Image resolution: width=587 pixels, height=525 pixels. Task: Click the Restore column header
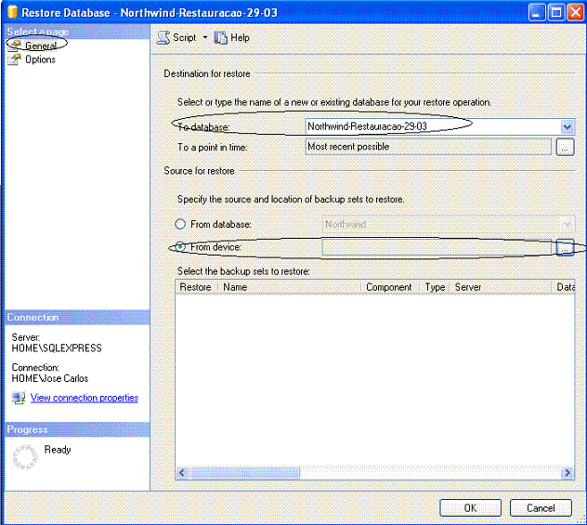pos(196,287)
